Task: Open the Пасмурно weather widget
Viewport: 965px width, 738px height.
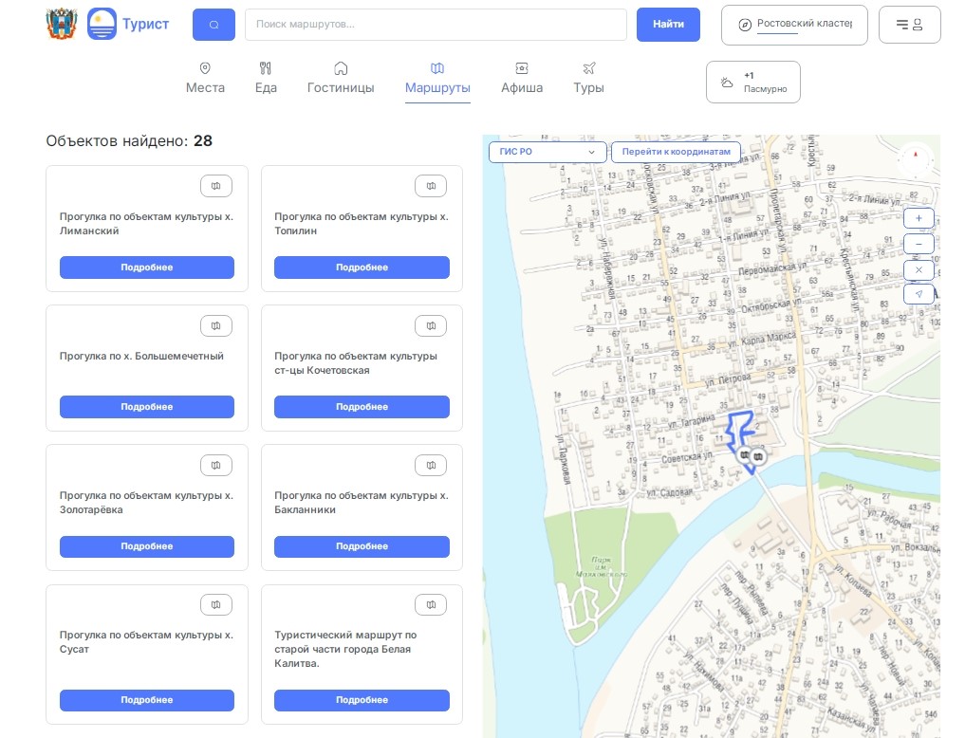Action: [x=752, y=83]
